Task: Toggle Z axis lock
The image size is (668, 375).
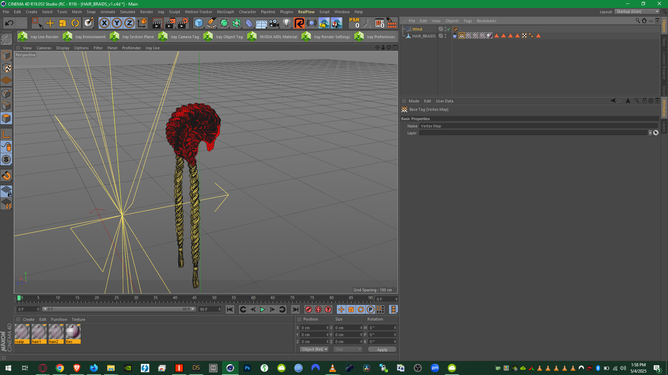Action: coord(129,23)
